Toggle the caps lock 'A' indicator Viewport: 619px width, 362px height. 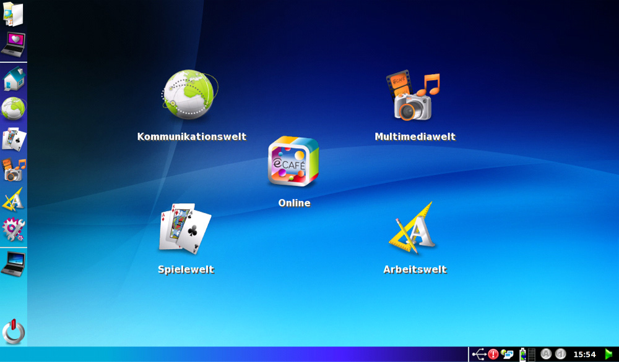(x=546, y=354)
